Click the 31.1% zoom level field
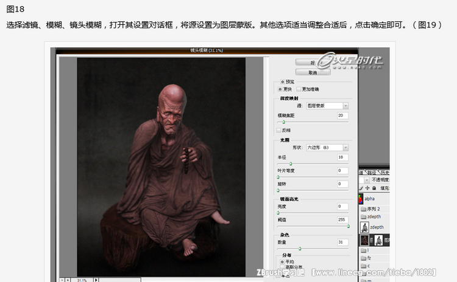This screenshot has height=282, width=457. 82,280
